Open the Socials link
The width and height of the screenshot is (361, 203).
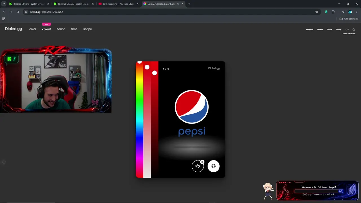(x=329, y=30)
